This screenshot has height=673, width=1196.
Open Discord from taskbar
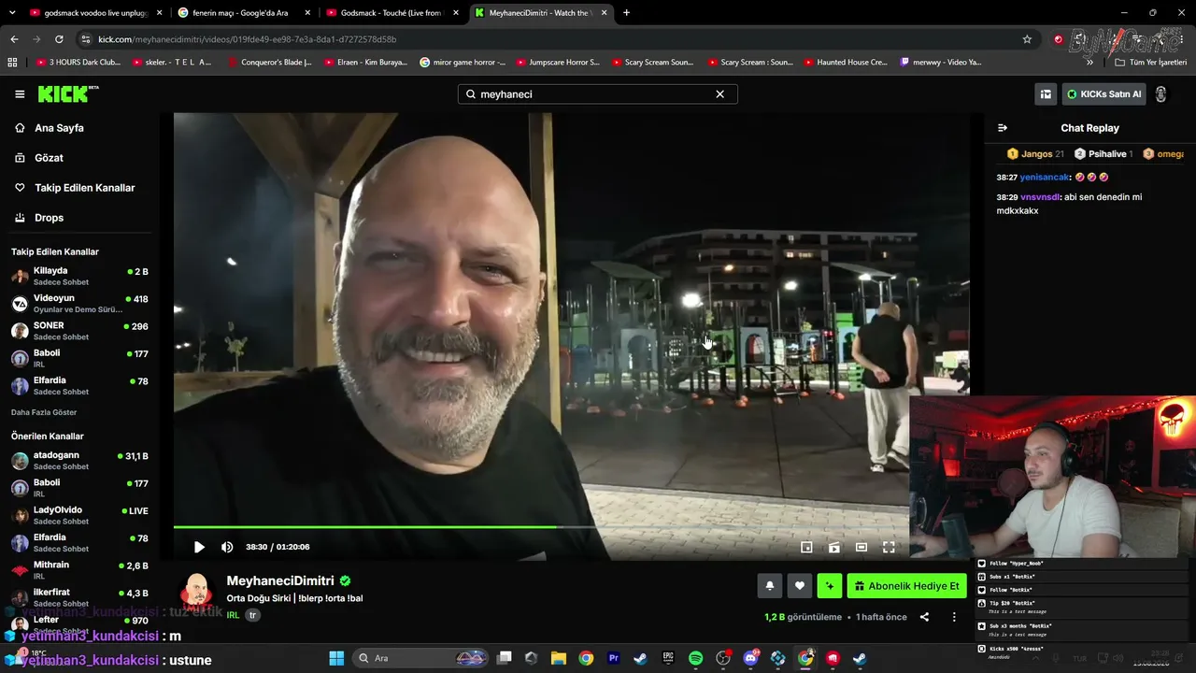click(750, 658)
